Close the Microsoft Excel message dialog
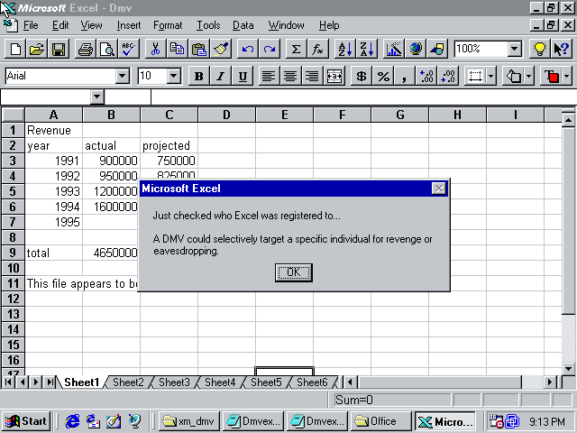 (x=439, y=189)
